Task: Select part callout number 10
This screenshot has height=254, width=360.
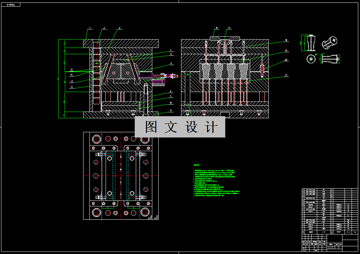Action: [171, 103]
